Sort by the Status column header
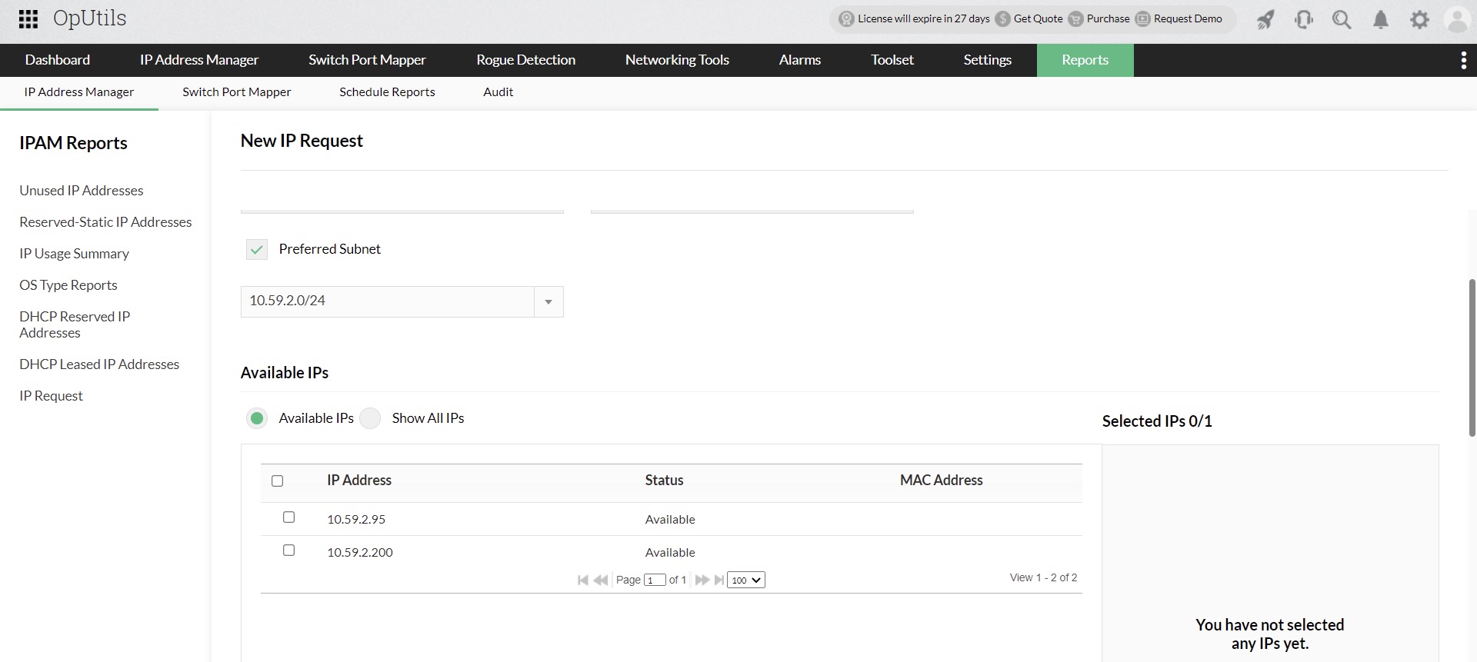This screenshot has width=1477, height=662. pos(665,481)
